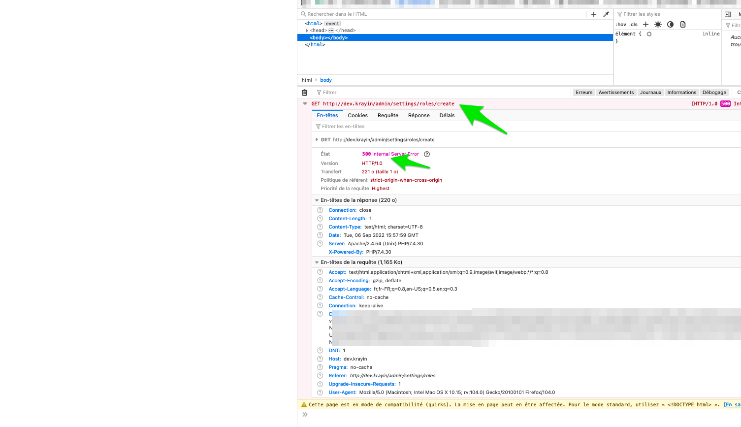Click the quirks mode documentation link
This screenshot has width=741, height=427.
[733, 404]
